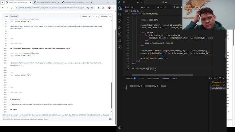Close the terminal panel

(224, 78)
